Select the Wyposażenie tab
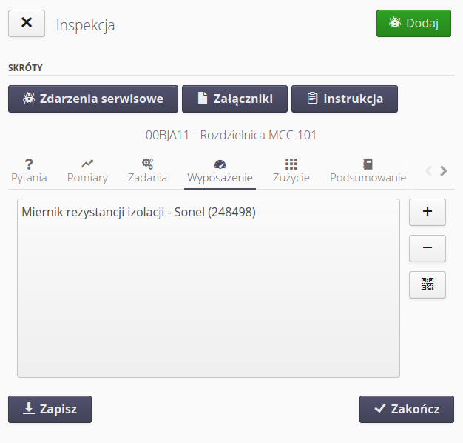Image resolution: width=463 pixels, height=443 pixels. (x=220, y=170)
